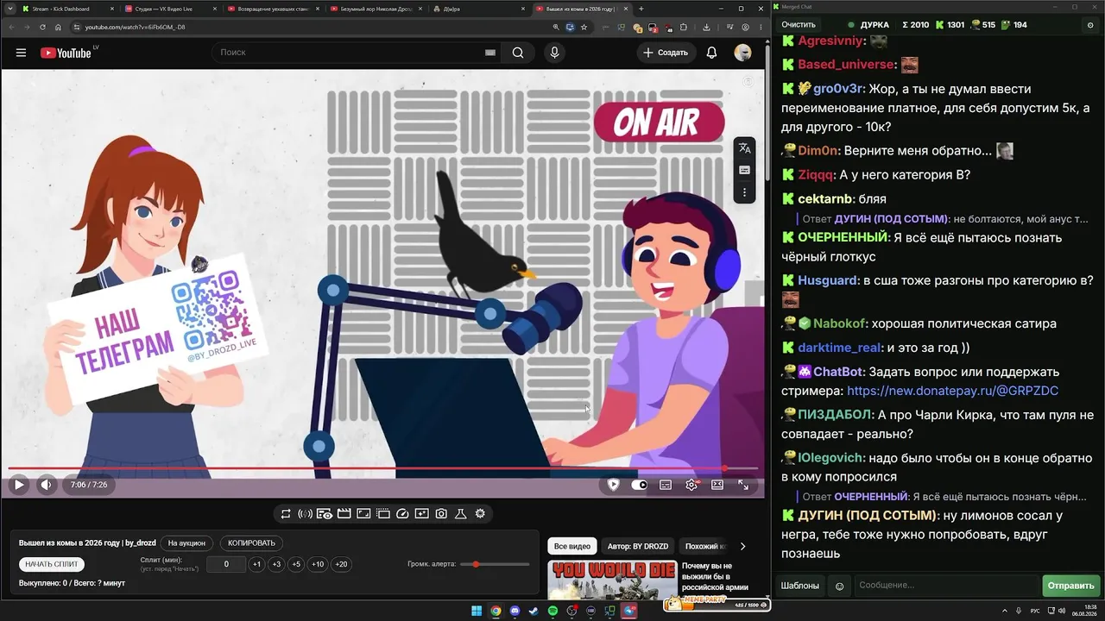Open the donatepay link in chat
This screenshot has height=621, width=1105.
[x=952, y=391]
